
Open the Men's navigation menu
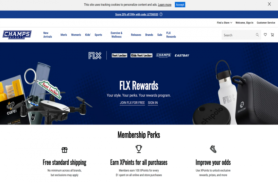click(64, 35)
